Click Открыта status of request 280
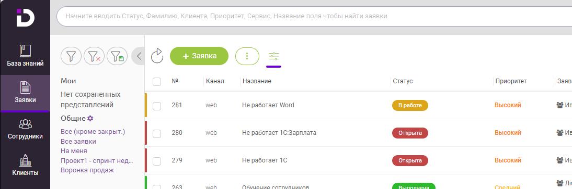This screenshot has width=572, height=189. pyautogui.click(x=410, y=133)
